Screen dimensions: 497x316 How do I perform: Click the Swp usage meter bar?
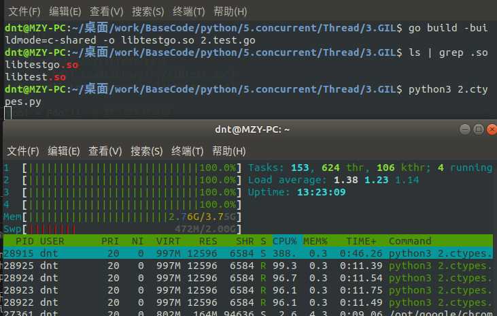pos(131,229)
